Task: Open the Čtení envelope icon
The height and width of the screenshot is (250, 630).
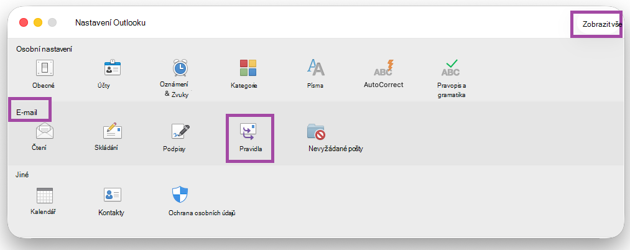Action: 44,131
